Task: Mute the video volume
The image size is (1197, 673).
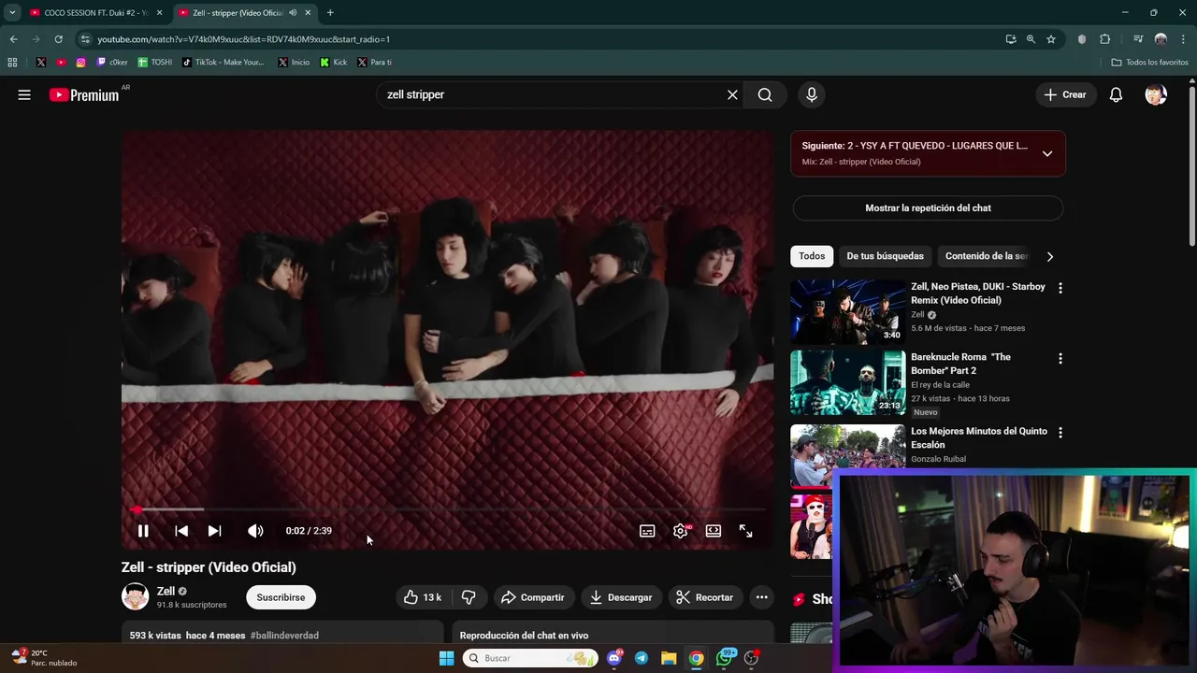Action: point(255,531)
